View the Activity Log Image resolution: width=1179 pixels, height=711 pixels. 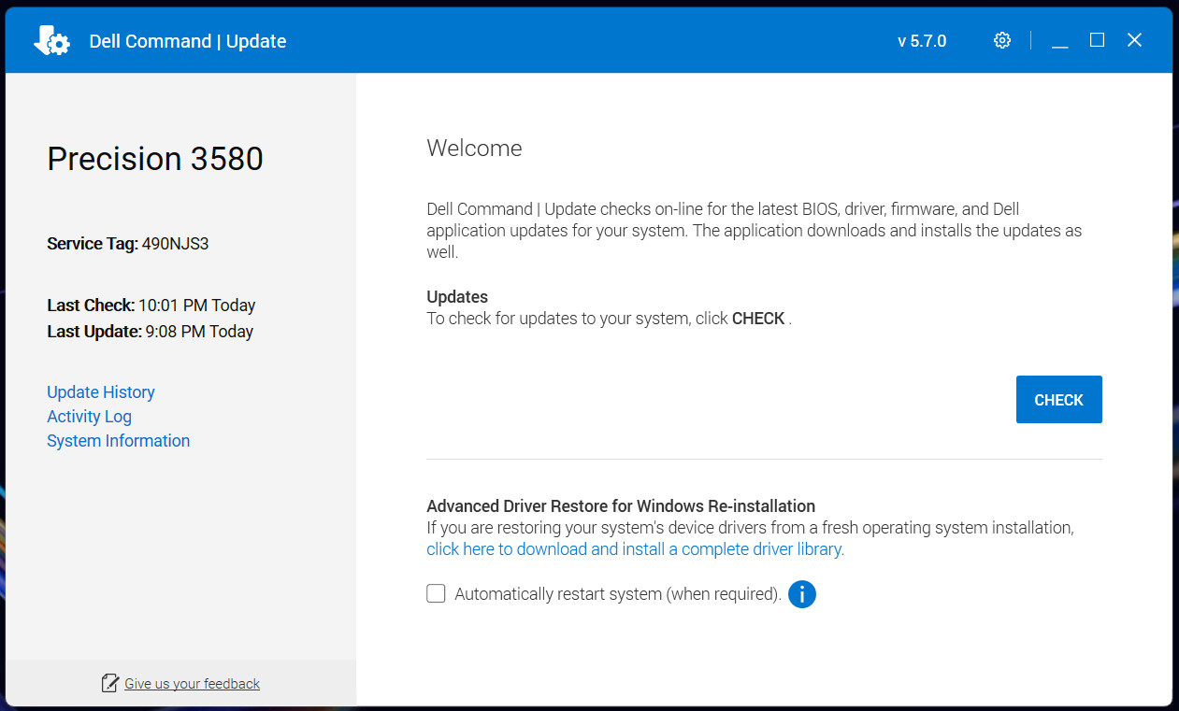(x=89, y=417)
